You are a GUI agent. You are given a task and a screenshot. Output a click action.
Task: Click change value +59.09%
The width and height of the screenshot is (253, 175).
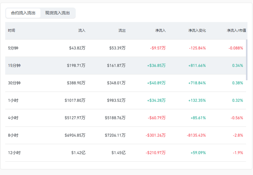point(198,153)
